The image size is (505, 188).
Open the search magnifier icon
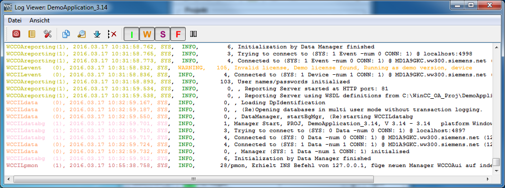coord(82,34)
